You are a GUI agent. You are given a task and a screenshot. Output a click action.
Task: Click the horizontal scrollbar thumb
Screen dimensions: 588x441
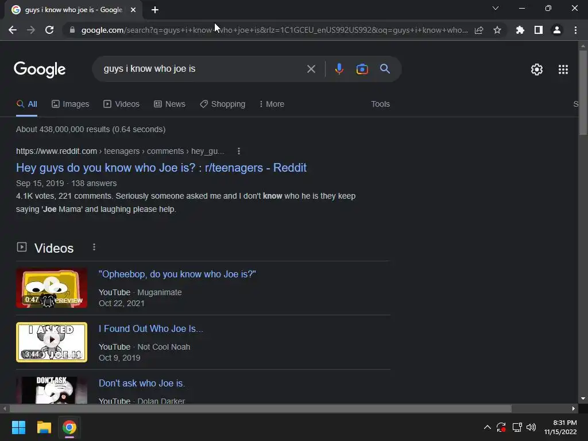click(261, 408)
